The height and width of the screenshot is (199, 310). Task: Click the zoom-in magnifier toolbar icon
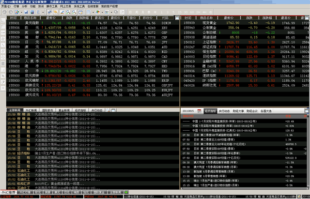[x=68, y=12]
